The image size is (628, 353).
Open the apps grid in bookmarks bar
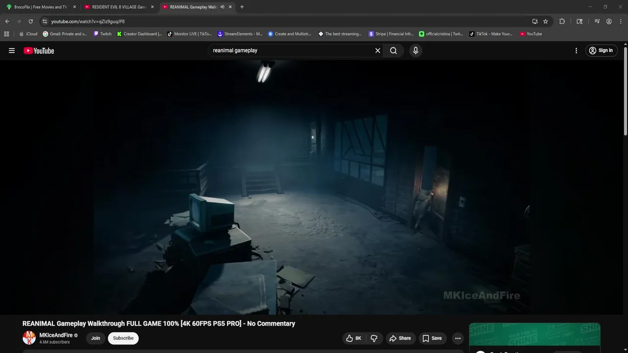click(x=6, y=34)
